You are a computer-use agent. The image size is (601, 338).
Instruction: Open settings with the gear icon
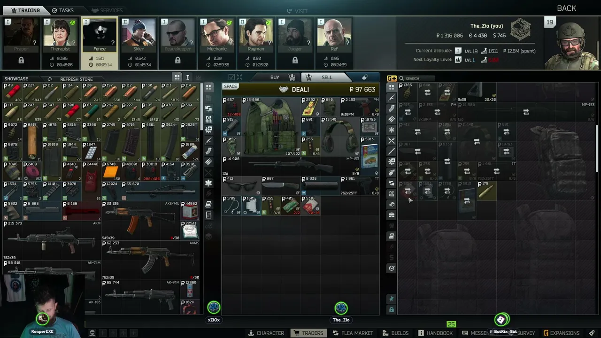[592, 333]
